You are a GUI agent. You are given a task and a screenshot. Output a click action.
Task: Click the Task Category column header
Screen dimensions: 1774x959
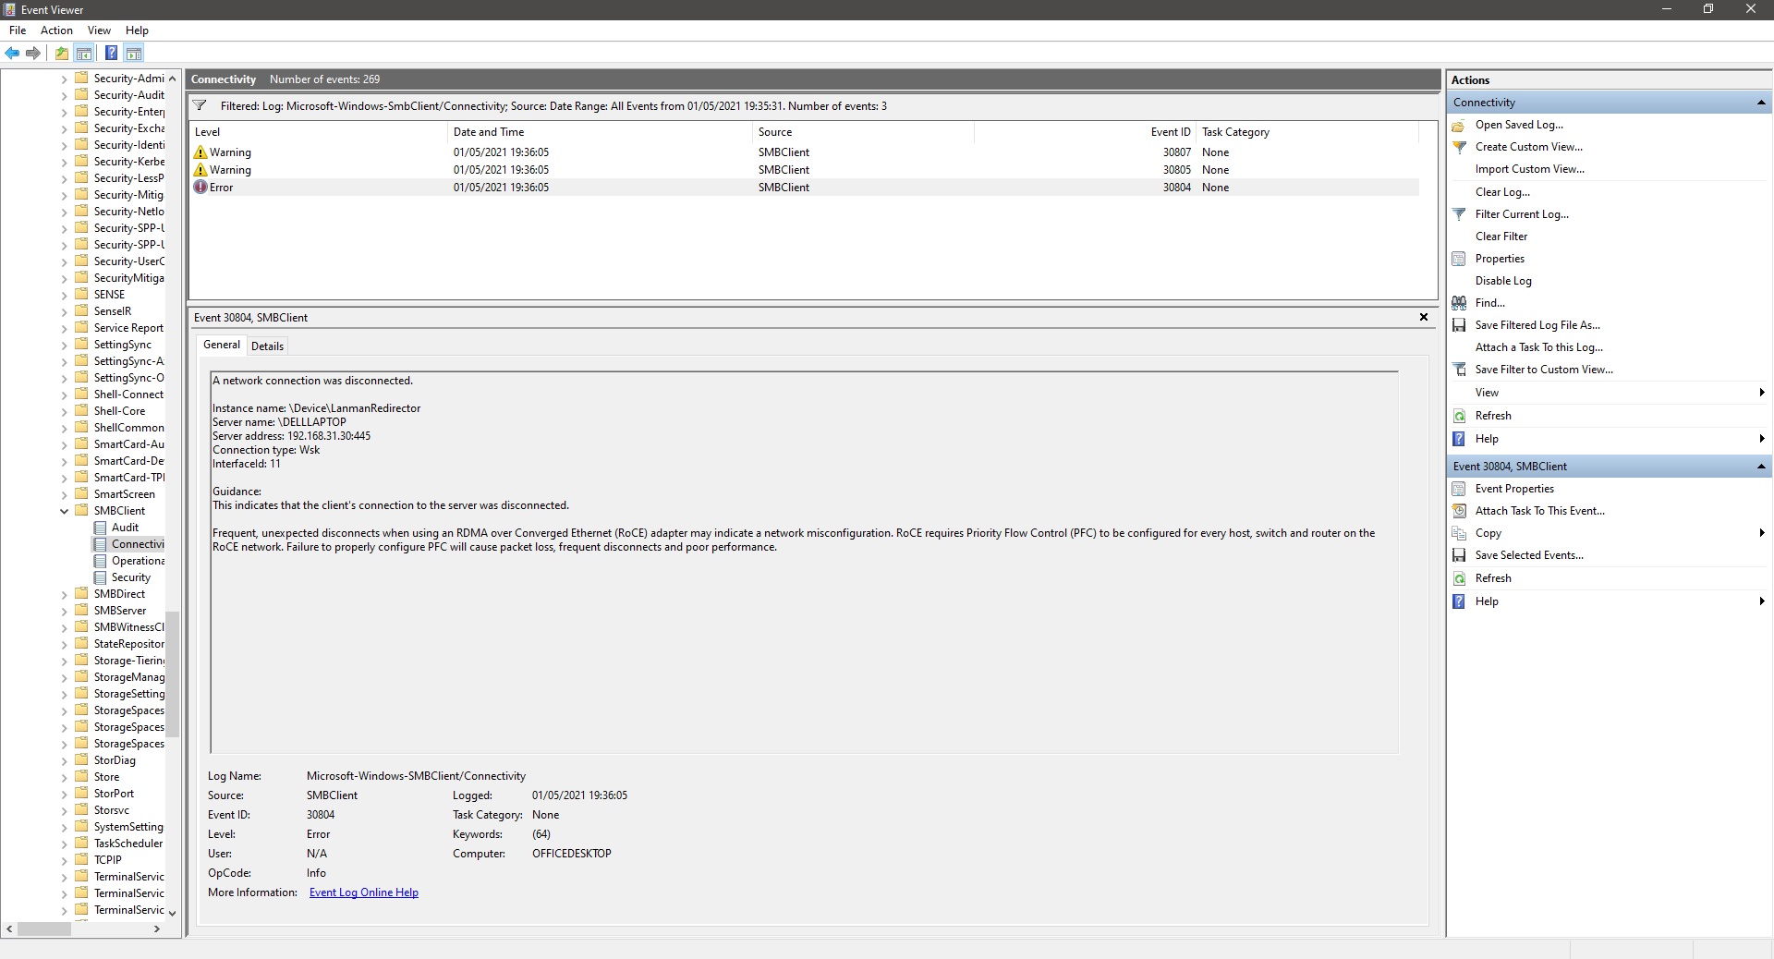pyautogui.click(x=1307, y=132)
